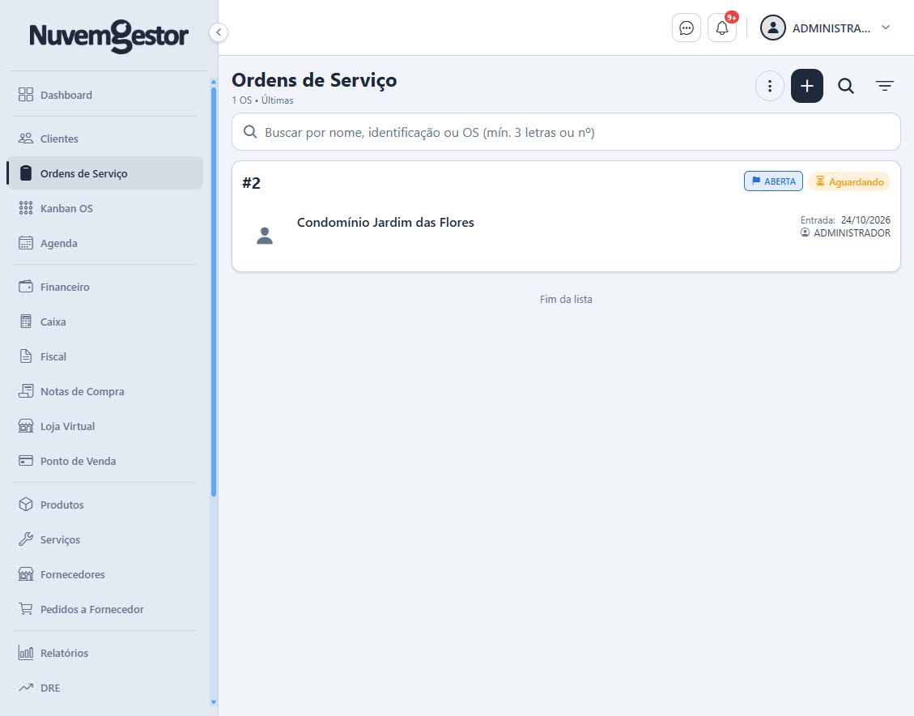Click the Agenda calendar icon
Image resolution: width=914 pixels, height=716 pixels.
click(26, 243)
